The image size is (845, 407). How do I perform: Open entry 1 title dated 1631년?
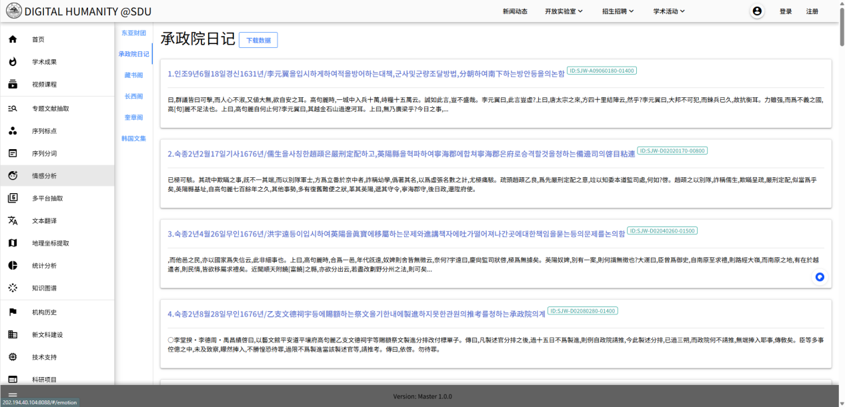pyautogui.click(x=365, y=73)
